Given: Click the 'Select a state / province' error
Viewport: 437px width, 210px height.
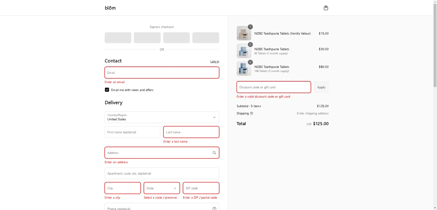Looking at the screenshot, I should click(160, 198).
